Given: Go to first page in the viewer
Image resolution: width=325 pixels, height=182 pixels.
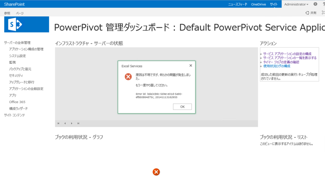Looking at the screenshot, I should [x=58, y=123].
